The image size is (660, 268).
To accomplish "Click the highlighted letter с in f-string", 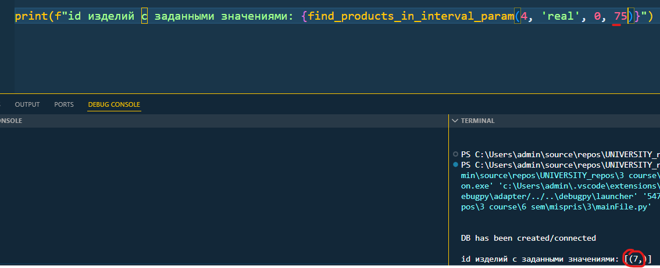I will pyautogui.click(x=144, y=17).
